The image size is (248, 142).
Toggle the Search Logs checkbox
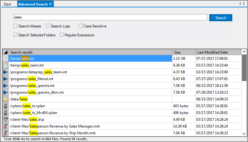48,26
